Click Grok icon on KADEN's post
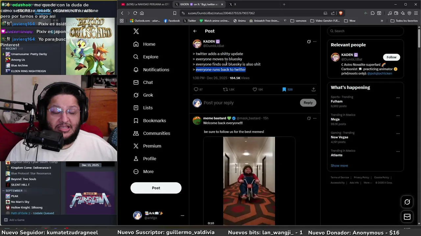This screenshot has height=236, width=421. (x=309, y=42)
